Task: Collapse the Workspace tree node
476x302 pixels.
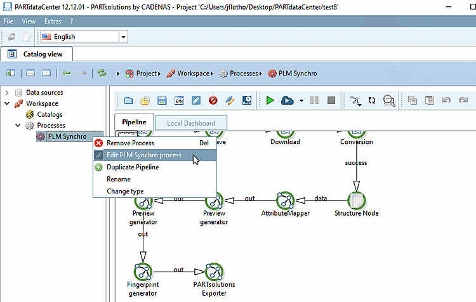Action: pyautogui.click(x=7, y=103)
